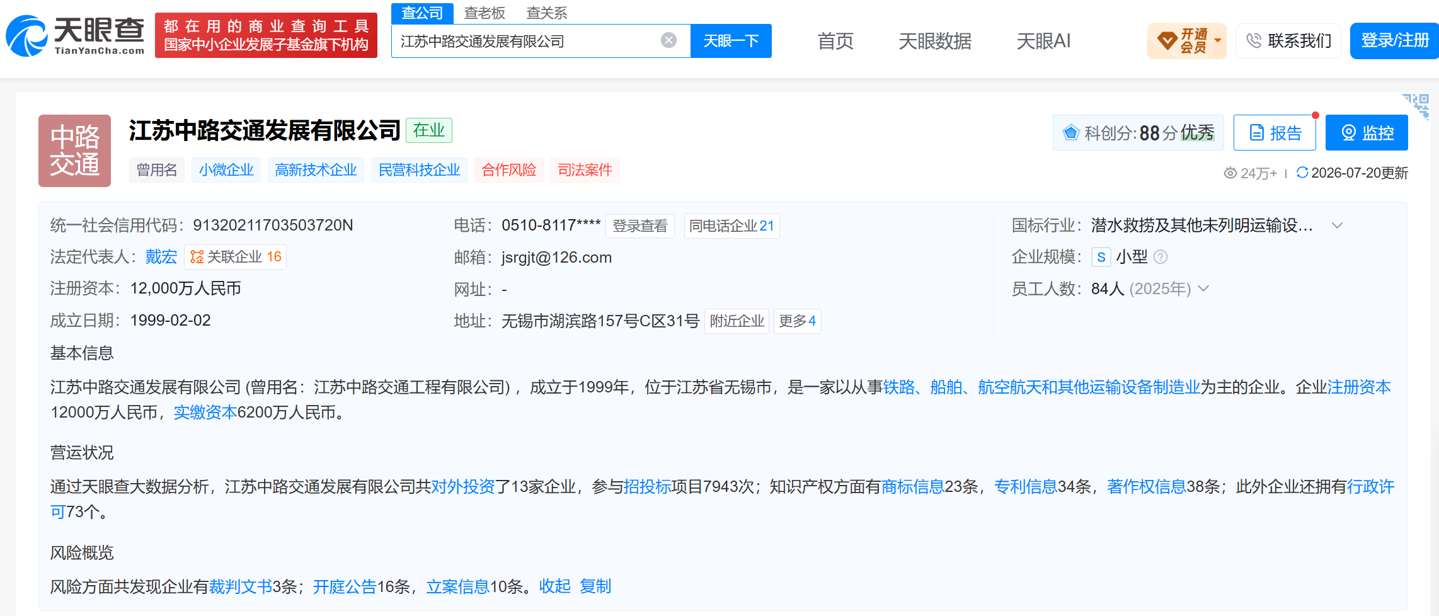Screen dimensions: 1439x616
Task: Click the 科创分 88分 badge
Action: pos(1138,133)
